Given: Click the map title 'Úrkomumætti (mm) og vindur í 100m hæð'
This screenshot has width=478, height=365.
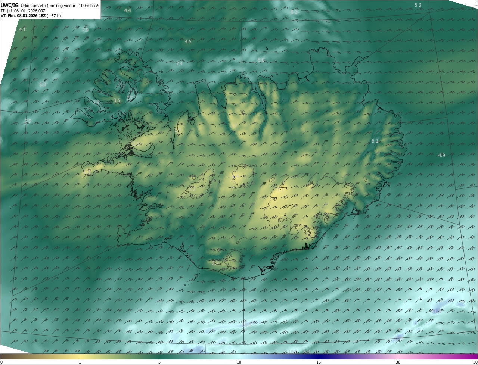Looking at the screenshot, I should coord(60,5).
